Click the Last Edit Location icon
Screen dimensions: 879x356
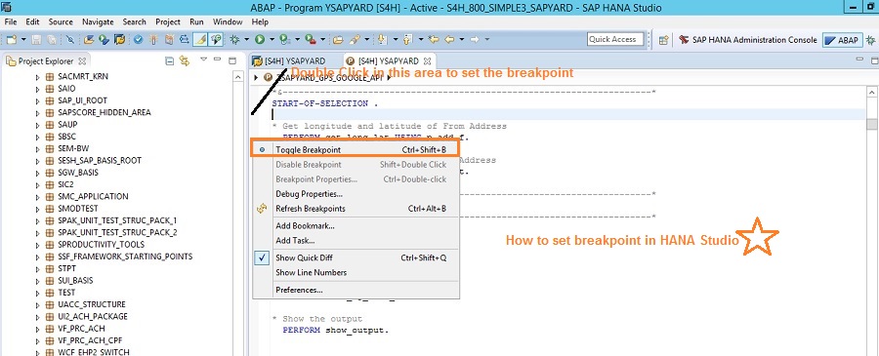(x=433, y=40)
